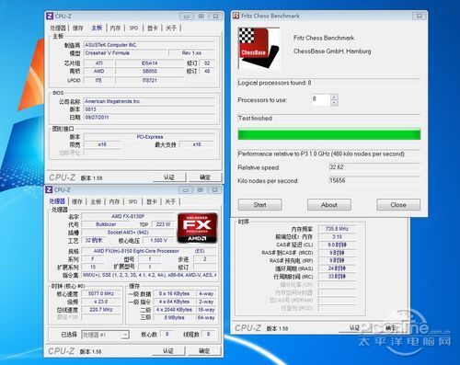Viewport: 460px width, 365px height.
Task: Click core voltage value 1.500 V
Action: tap(158, 240)
